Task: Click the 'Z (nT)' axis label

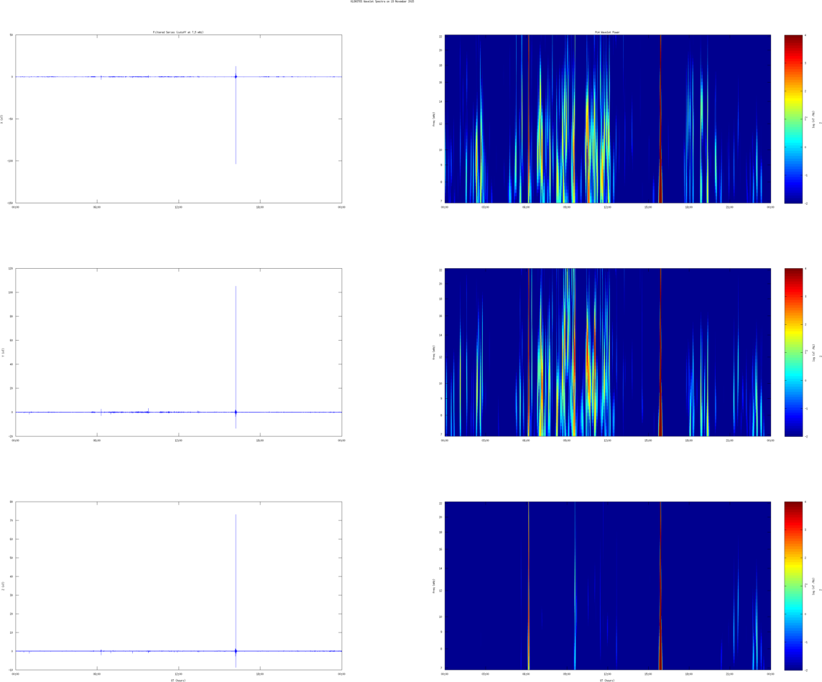Action: click(x=4, y=586)
